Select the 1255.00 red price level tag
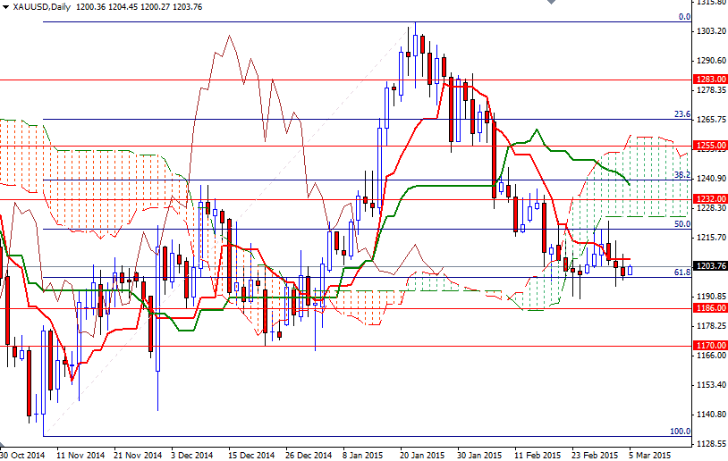 [x=709, y=145]
